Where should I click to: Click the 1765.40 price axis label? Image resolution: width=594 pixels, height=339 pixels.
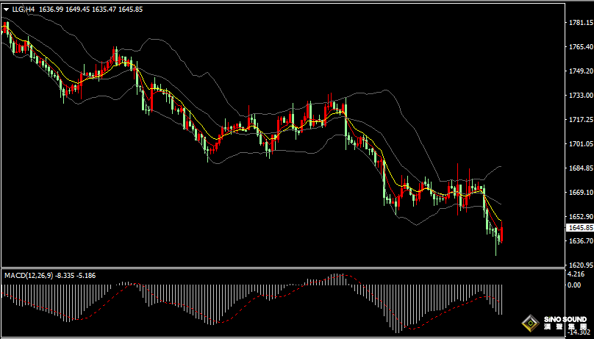(x=580, y=47)
